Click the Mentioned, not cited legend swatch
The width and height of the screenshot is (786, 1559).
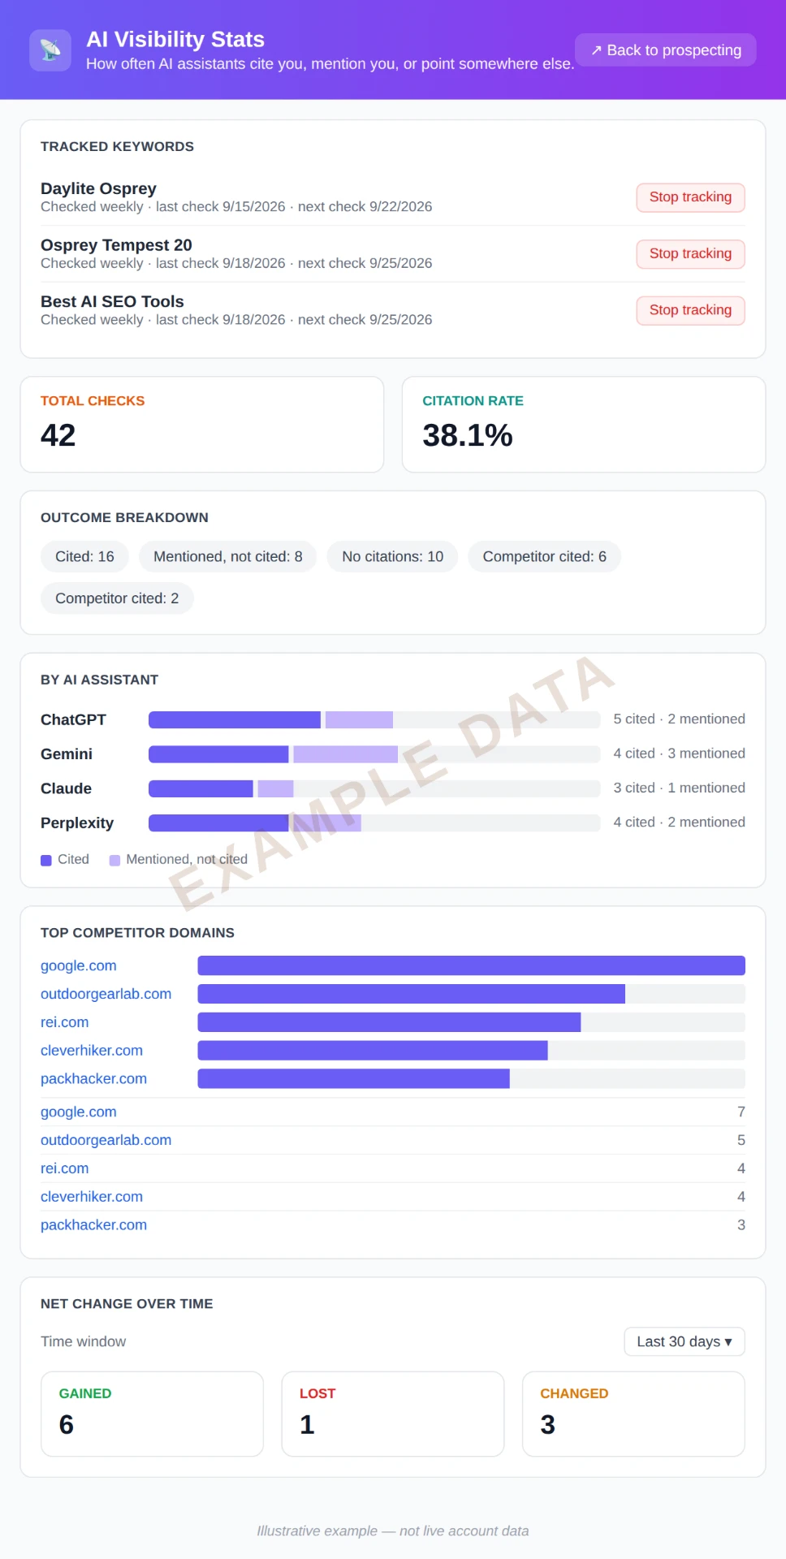coord(114,860)
